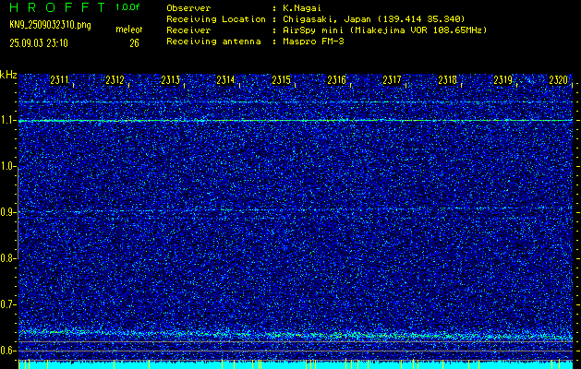Image resolution: width=581 pixels, height=369 pixels.
Task: Click the cyan signal level strip at bottom
Action: click(x=296, y=364)
